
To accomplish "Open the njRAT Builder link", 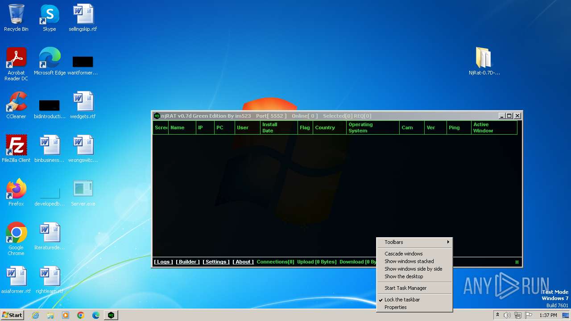I will point(188,262).
